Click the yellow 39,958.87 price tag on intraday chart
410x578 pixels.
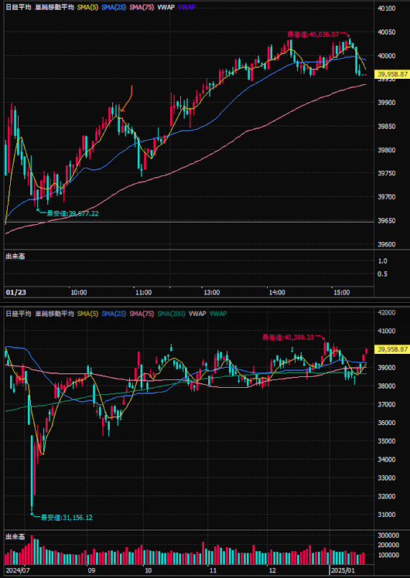[392, 74]
